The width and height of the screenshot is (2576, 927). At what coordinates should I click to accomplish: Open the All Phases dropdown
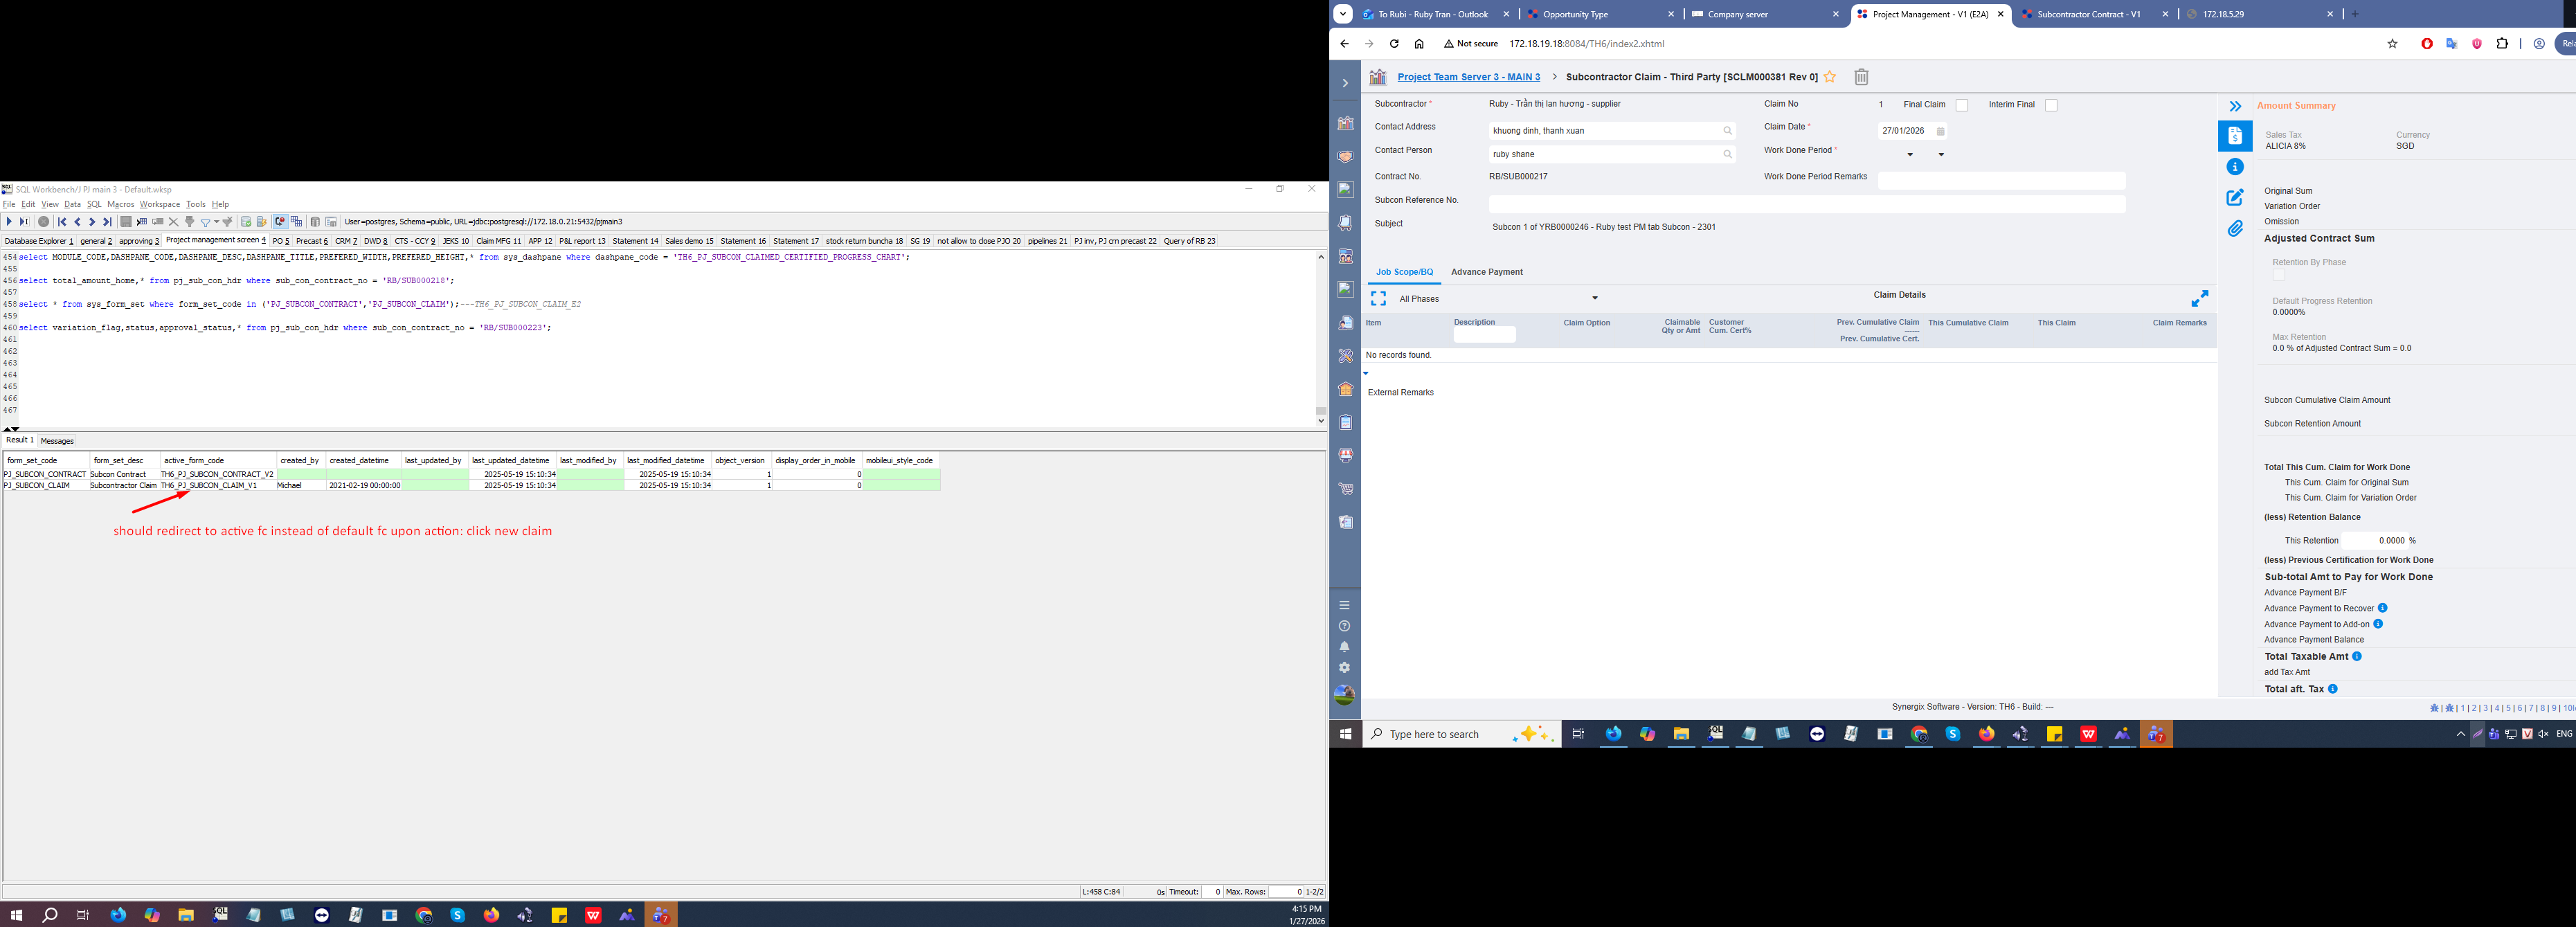(1595, 299)
